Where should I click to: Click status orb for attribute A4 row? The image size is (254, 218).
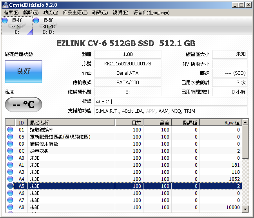(10, 179)
